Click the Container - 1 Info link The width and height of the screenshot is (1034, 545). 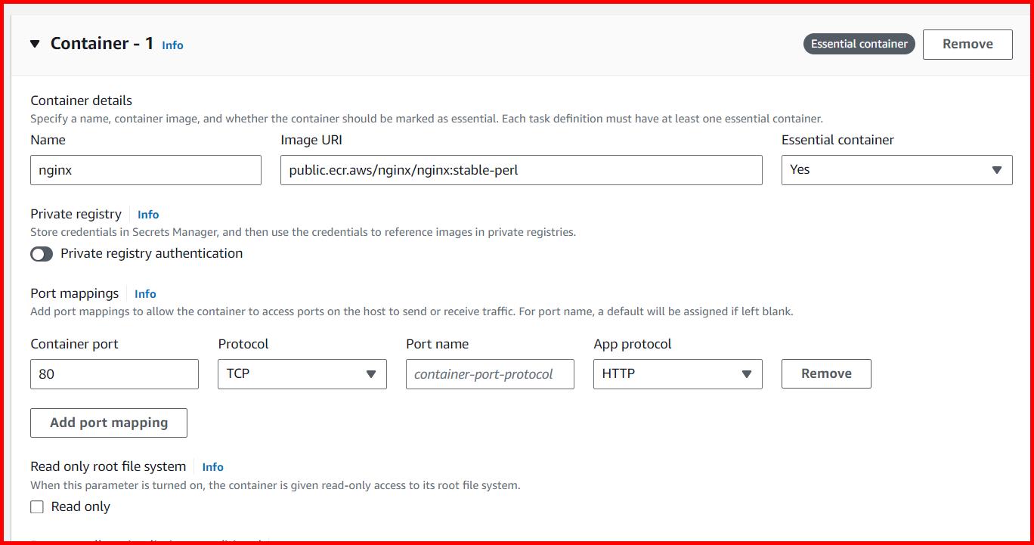[x=172, y=45]
